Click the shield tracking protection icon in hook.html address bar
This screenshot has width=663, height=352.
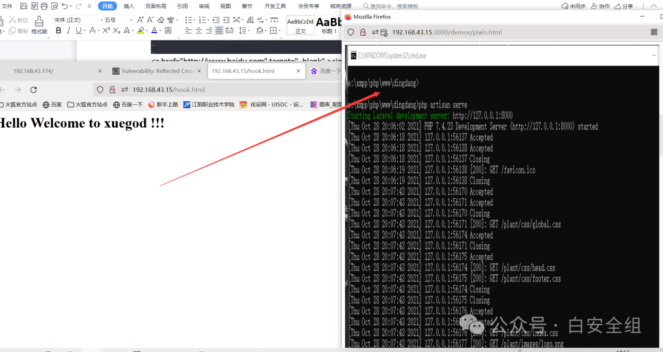coord(100,90)
